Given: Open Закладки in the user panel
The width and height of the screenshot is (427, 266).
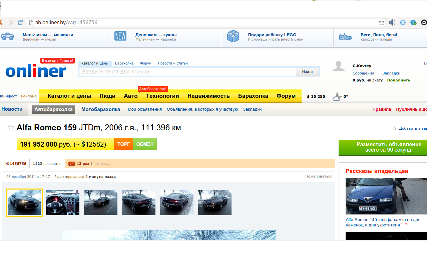Looking at the screenshot, I should click(391, 73).
